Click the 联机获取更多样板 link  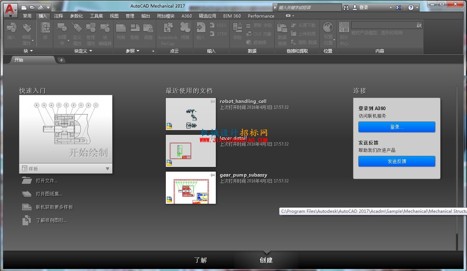tap(54, 207)
